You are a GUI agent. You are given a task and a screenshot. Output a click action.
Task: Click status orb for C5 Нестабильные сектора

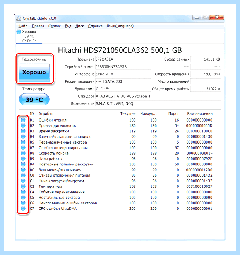point(23,197)
